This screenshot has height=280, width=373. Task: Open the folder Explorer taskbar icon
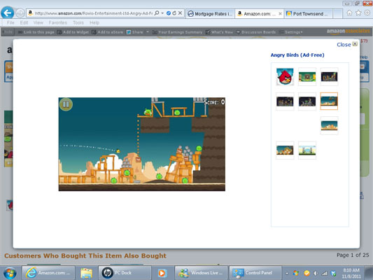(x=86, y=273)
